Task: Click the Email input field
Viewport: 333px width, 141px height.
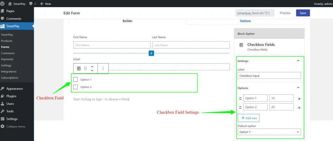Action: coord(169,67)
